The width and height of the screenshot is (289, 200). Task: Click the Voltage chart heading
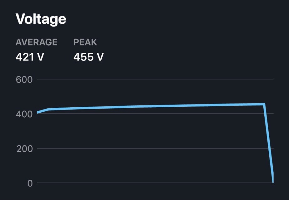(41, 19)
